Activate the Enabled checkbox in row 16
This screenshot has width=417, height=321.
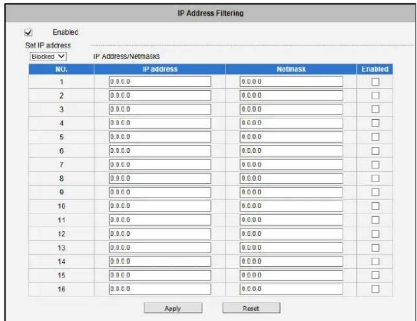pyautogui.click(x=375, y=289)
